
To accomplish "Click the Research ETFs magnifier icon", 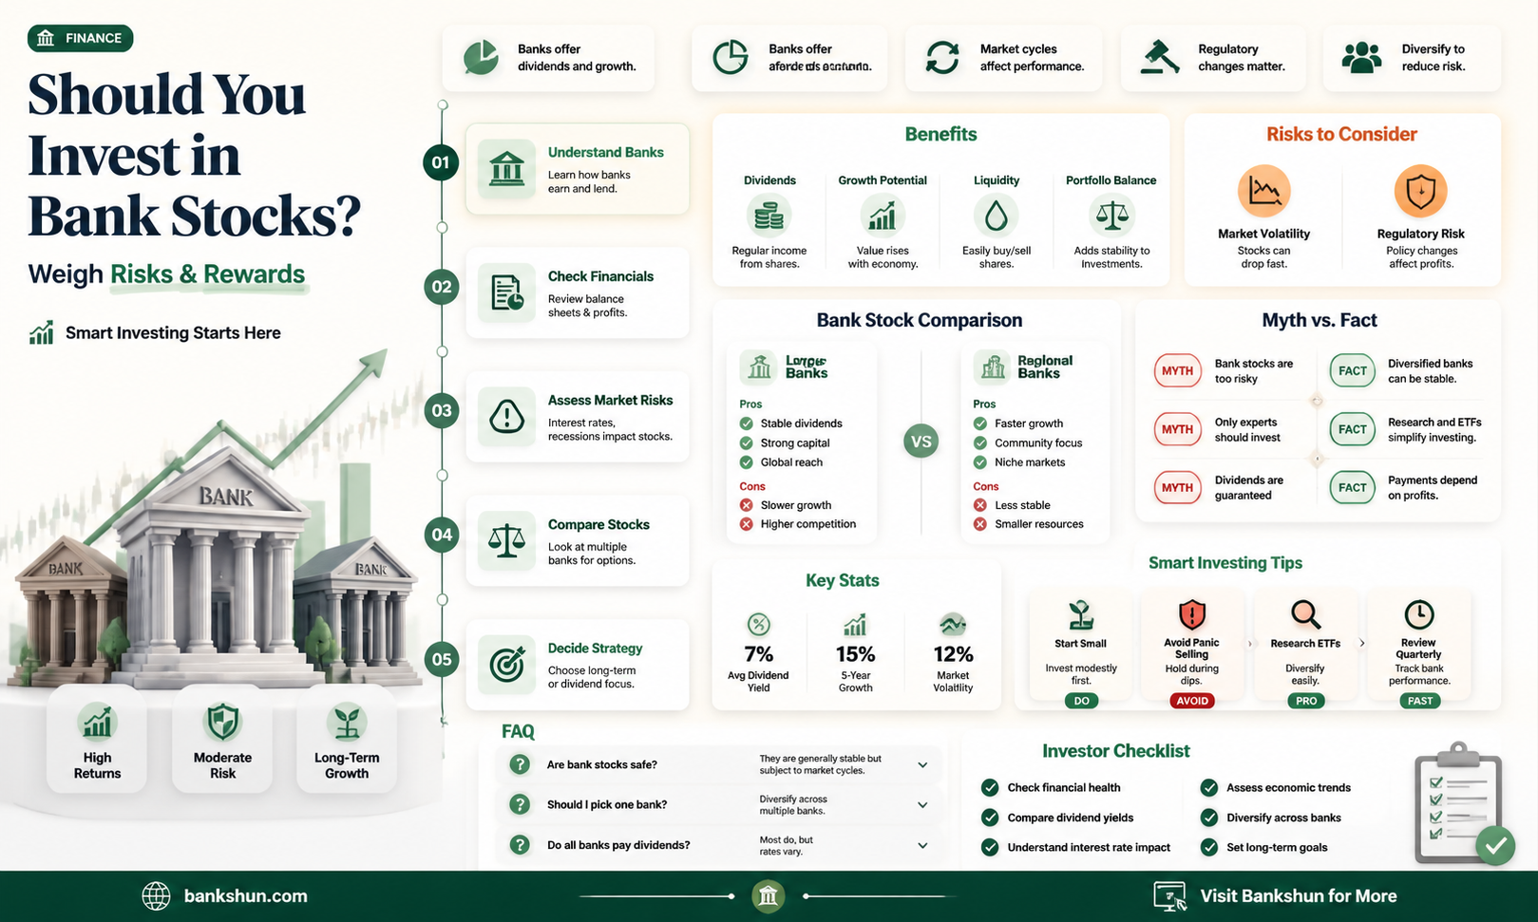I will coord(1305,615).
